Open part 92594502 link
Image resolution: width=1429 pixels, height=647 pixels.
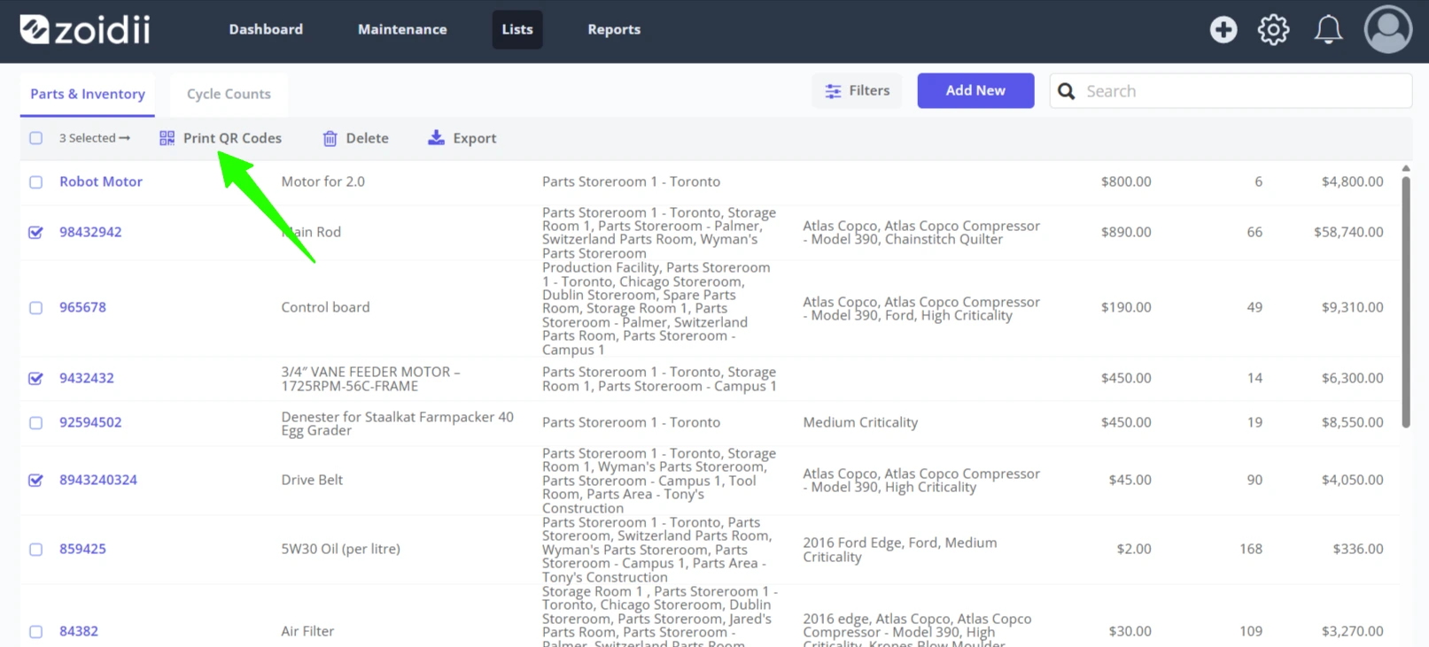tap(90, 422)
